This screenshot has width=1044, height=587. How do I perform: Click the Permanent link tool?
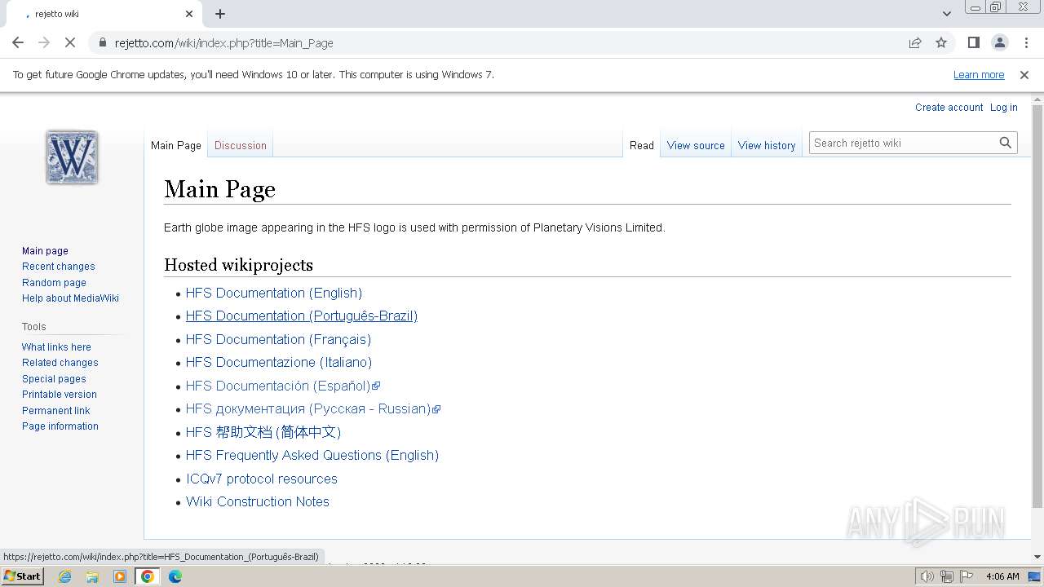click(x=56, y=411)
